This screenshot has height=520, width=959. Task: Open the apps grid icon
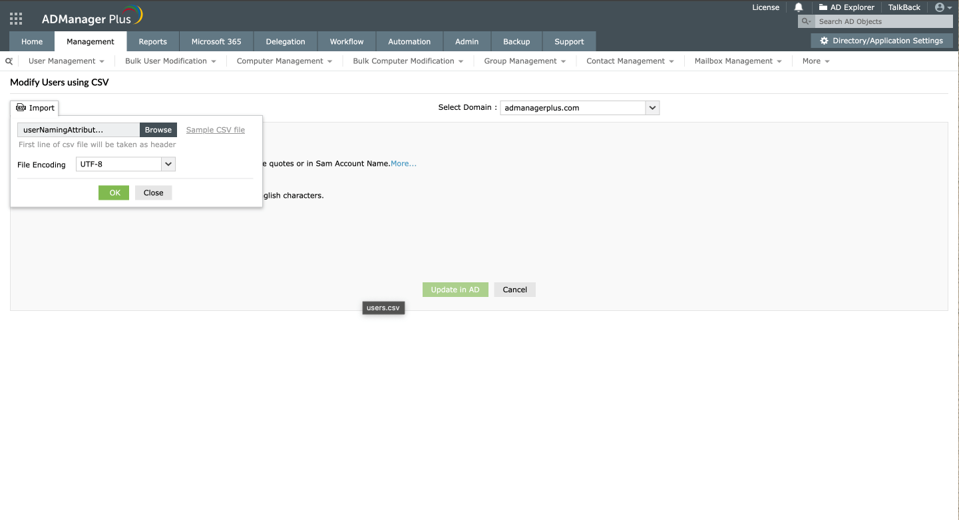pyautogui.click(x=15, y=18)
